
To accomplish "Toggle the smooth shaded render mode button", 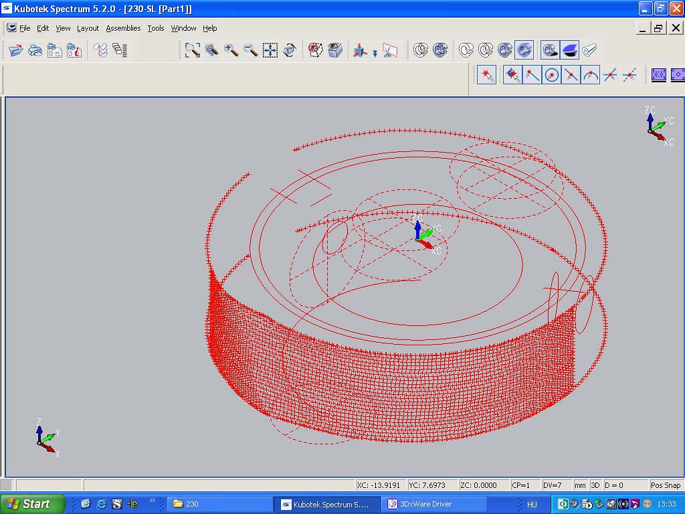I will pyautogui.click(x=524, y=50).
